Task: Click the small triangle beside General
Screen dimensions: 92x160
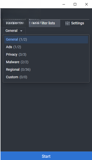Action: [x=21, y=31]
